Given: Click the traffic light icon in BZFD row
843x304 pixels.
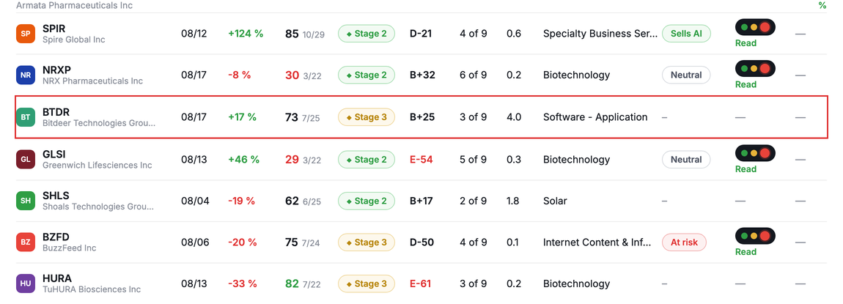Looking at the screenshot, I should pyautogui.click(x=755, y=236).
